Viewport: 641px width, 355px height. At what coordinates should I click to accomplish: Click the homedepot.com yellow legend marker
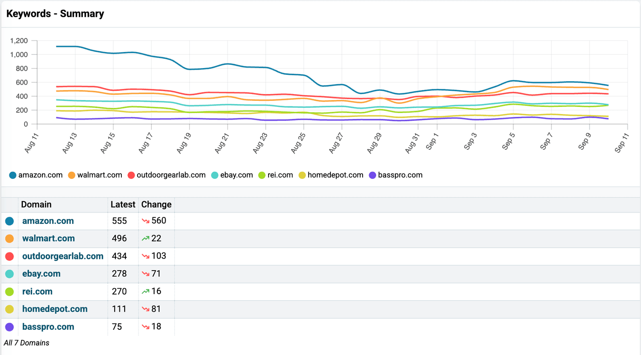[302, 175]
